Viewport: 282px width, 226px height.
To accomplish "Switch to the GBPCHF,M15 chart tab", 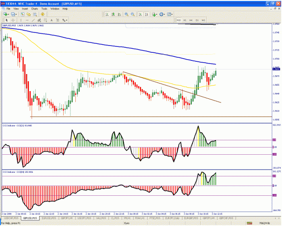I will pyautogui.click(x=226, y=218).
